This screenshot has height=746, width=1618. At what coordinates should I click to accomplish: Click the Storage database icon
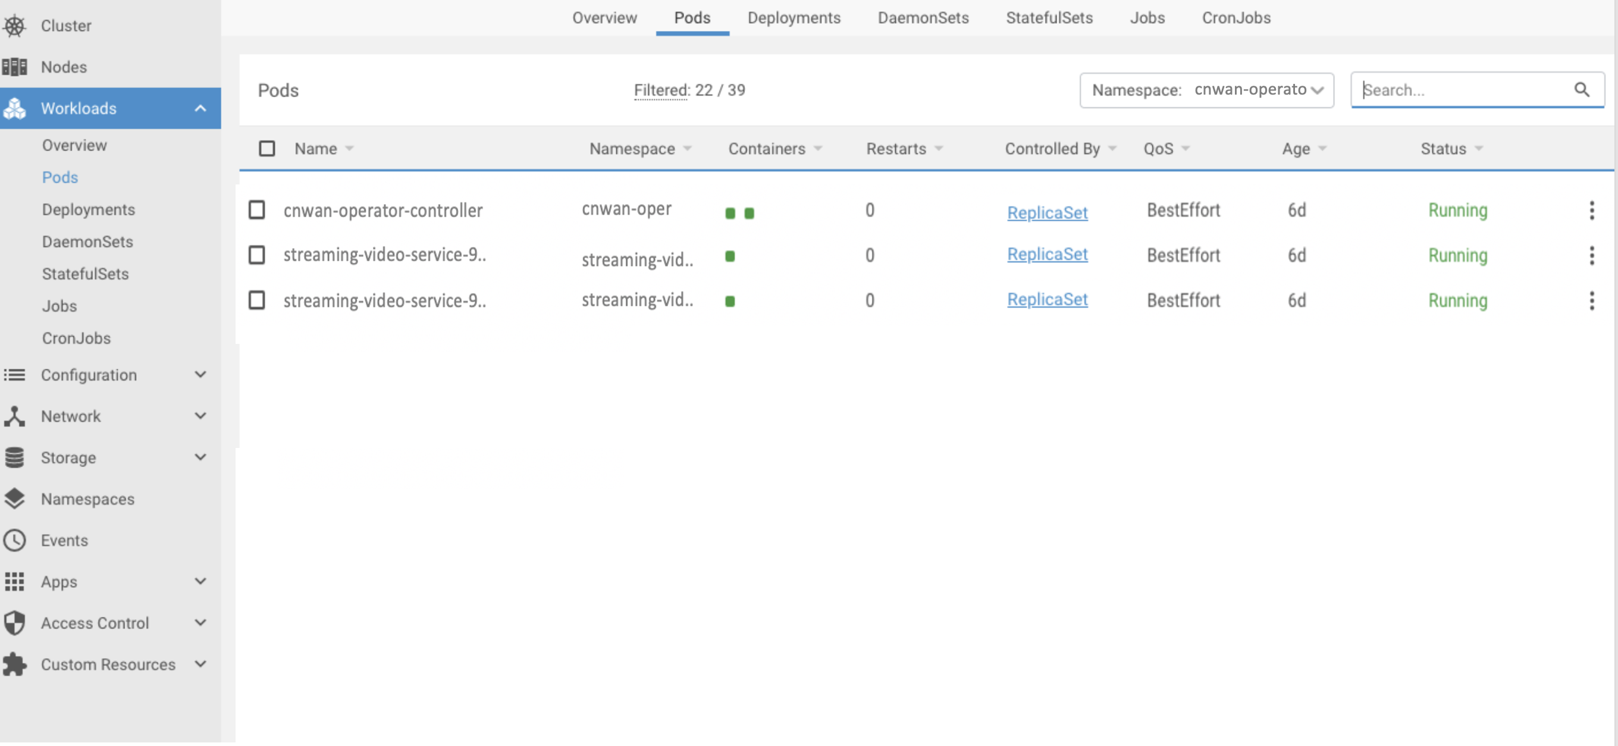pos(15,457)
